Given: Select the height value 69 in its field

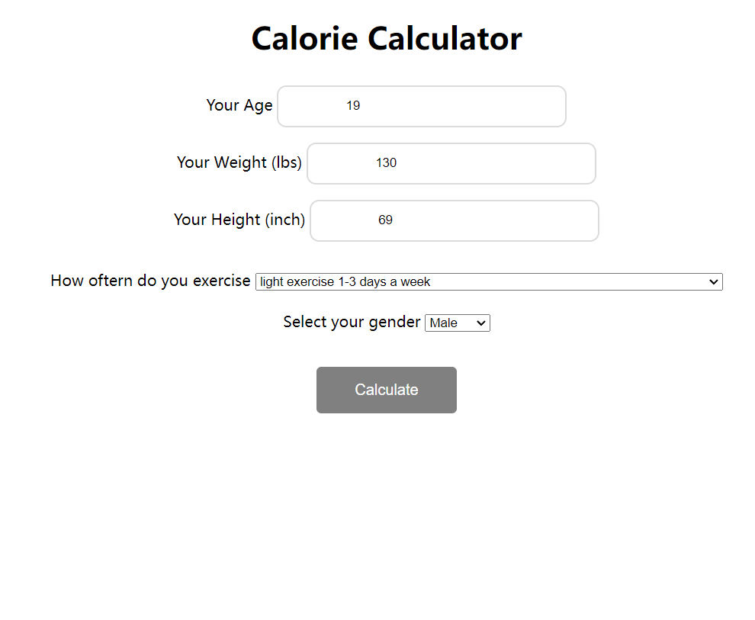Looking at the screenshot, I should 385,220.
